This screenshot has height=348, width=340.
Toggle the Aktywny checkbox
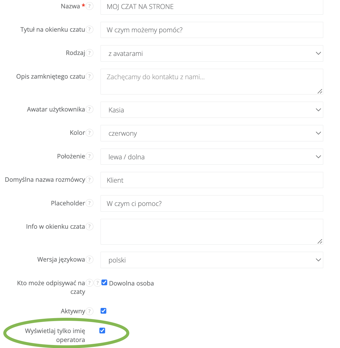(103, 311)
